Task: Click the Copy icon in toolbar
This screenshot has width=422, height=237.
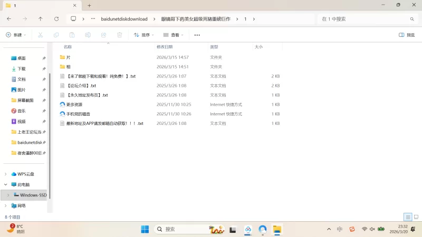Action: [x=56, y=35]
